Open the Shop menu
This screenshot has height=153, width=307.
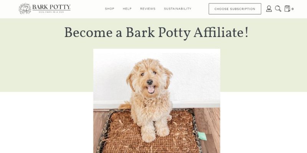click(109, 9)
